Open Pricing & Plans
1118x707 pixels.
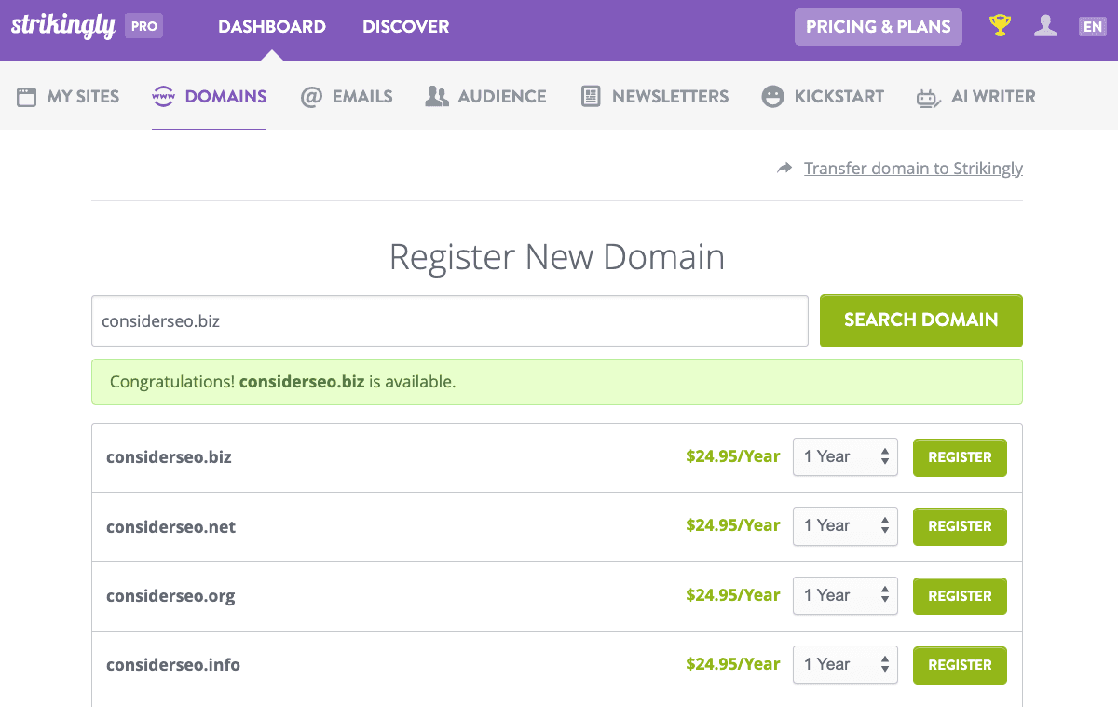(x=878, y=27)
